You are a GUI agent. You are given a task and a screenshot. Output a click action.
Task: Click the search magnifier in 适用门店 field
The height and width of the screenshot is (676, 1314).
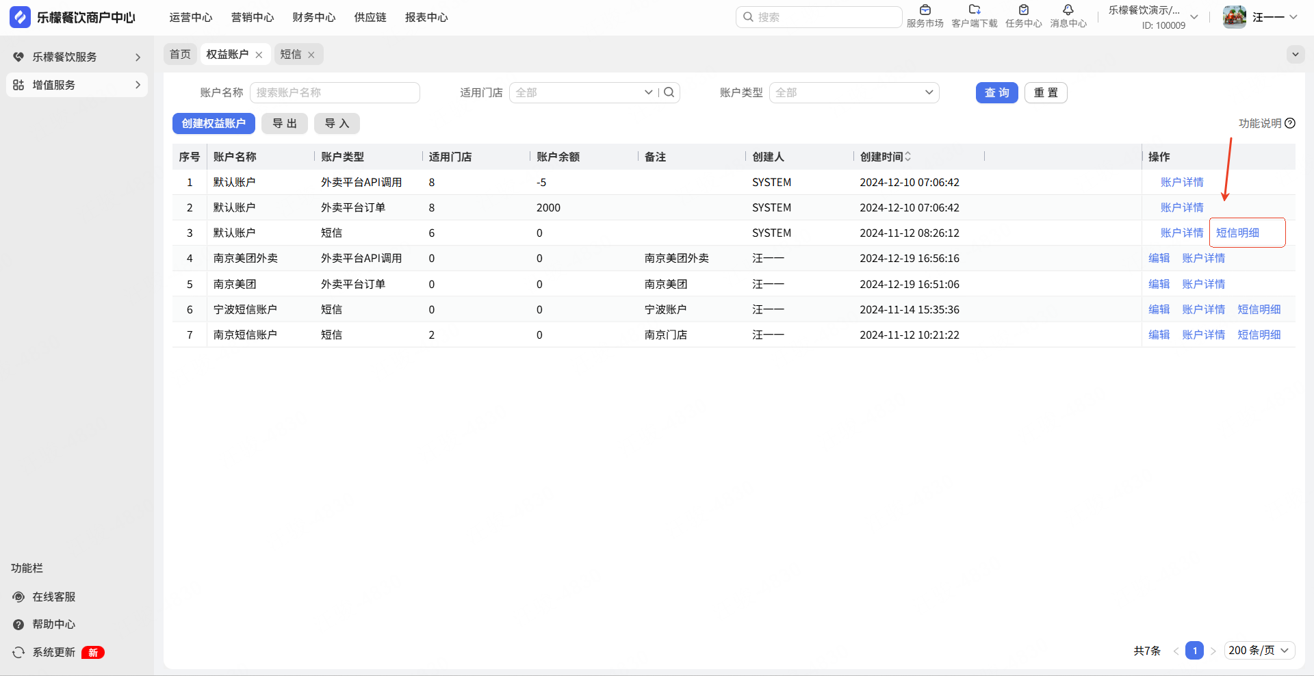[x=669, y=92]
